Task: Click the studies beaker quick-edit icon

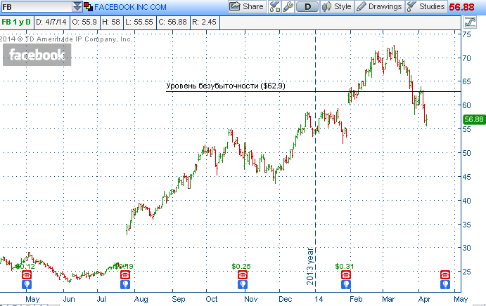Action: point(274,6)
